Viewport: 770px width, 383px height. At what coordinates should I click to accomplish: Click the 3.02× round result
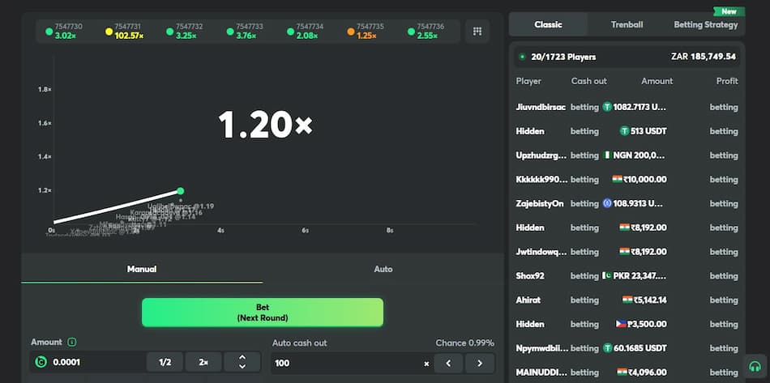(66, 36)
